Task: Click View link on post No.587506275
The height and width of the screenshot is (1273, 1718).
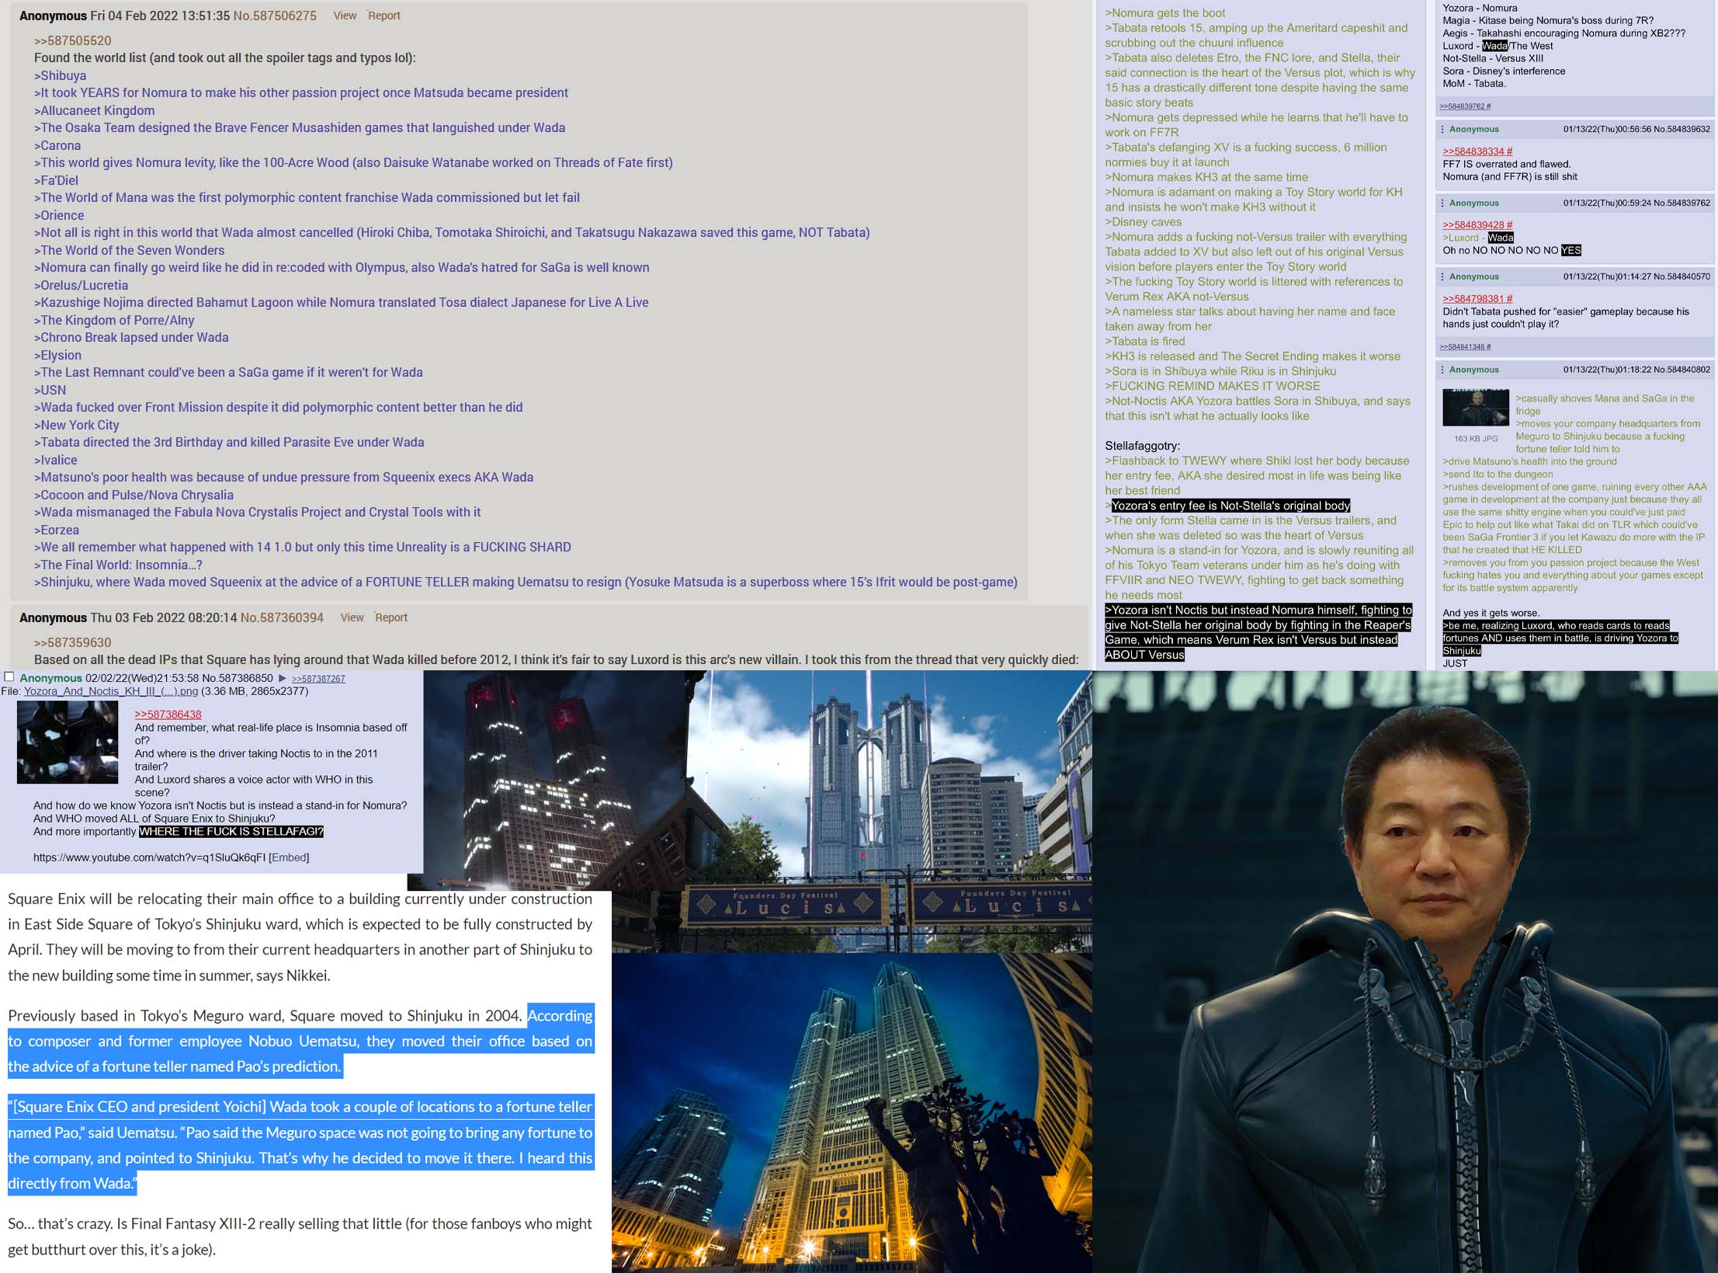Action: [x=345, y=16]
